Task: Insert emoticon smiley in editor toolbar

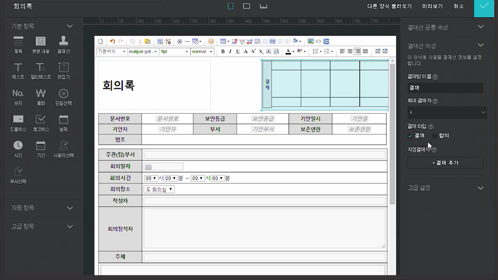Action: [211, 41]
